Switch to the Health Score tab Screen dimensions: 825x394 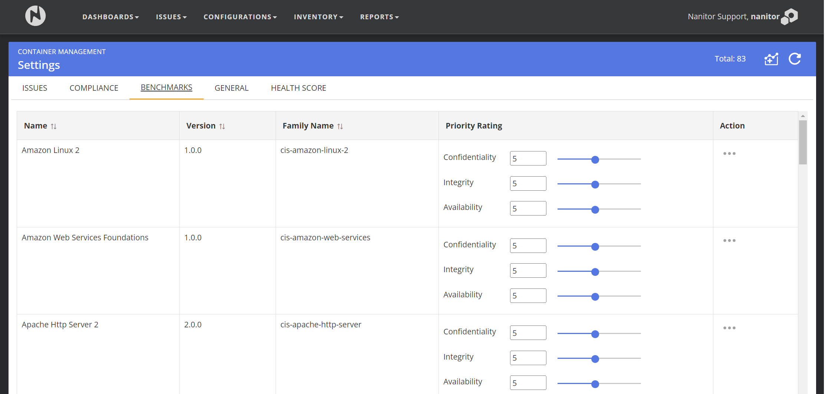point(298,88)
